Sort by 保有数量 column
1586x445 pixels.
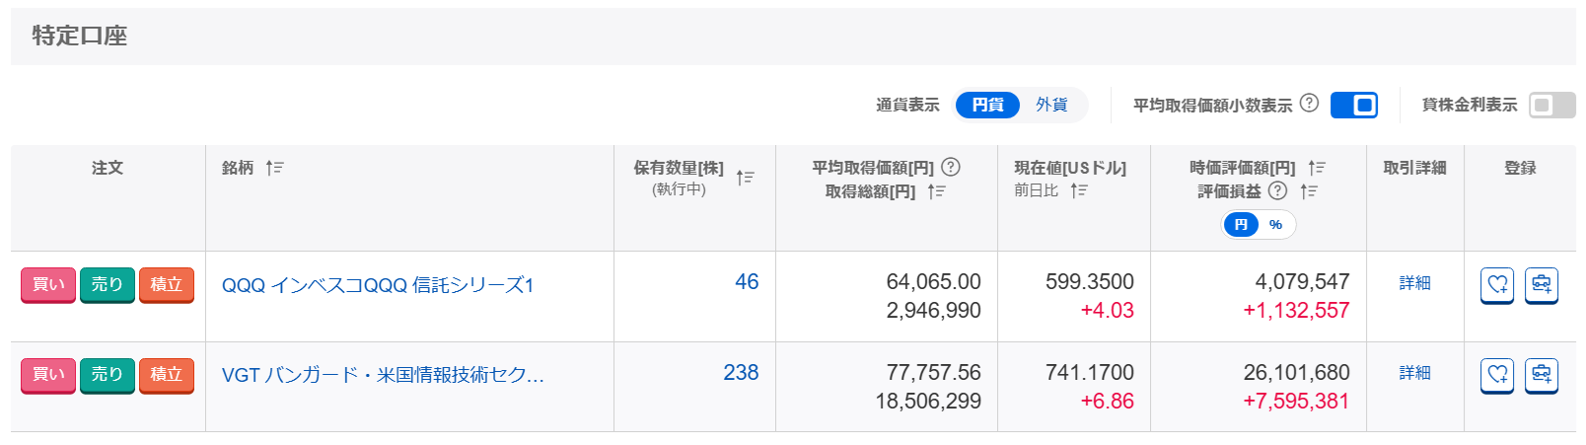coord(746,178)
